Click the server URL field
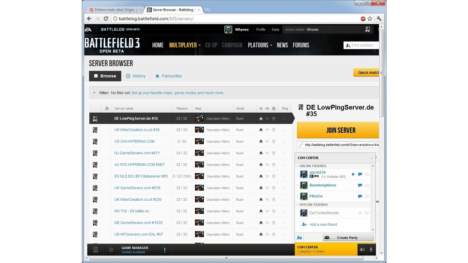 (x=338, y=145)
